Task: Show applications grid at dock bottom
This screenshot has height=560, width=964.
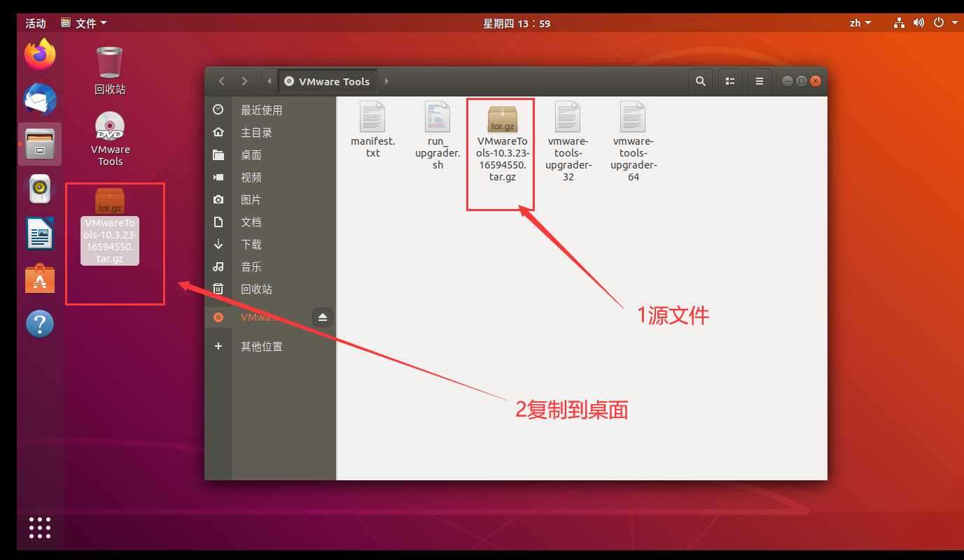Action: 40,528
